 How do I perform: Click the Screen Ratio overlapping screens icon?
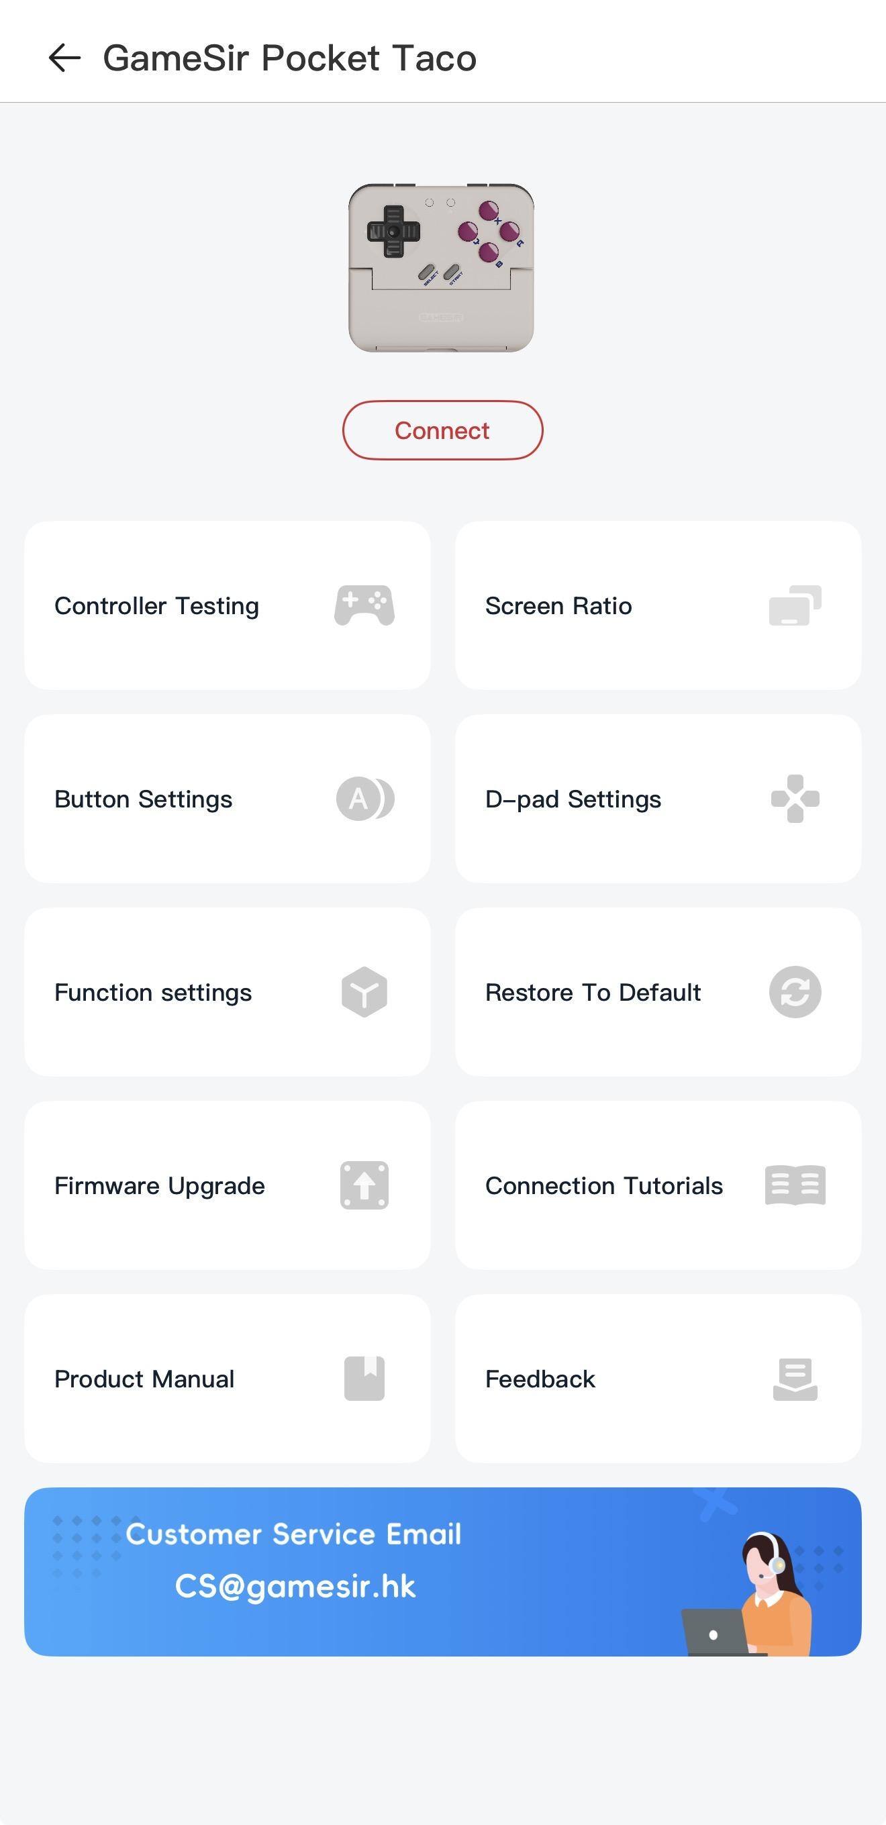795,605
